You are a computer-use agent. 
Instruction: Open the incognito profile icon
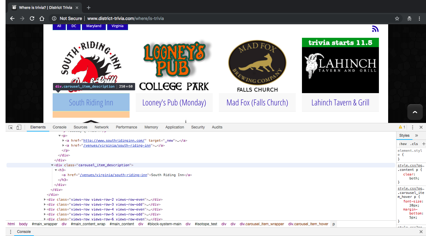coord(409,18)
